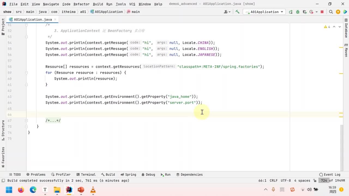This screenshot has height=196, width=349.
Task: Click the 'show' project breadcrumb
Action: [7, 12]
